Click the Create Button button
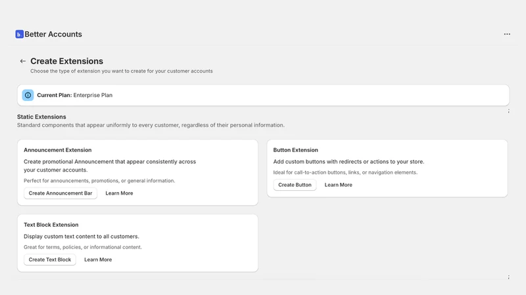The height and width of the screenshot is (295, 526). click(295, 185)
